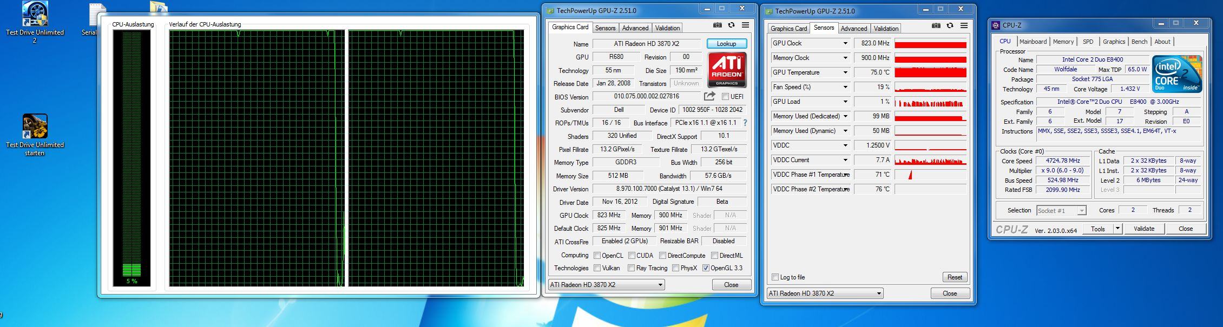This screenshot has height=327, width=1223.
Task: Toggle OpenCL checkbox
Action: click(x=597, y=256)
